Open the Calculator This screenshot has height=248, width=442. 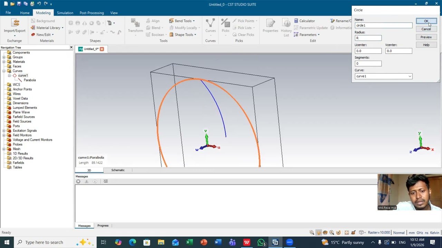(304, 21)
